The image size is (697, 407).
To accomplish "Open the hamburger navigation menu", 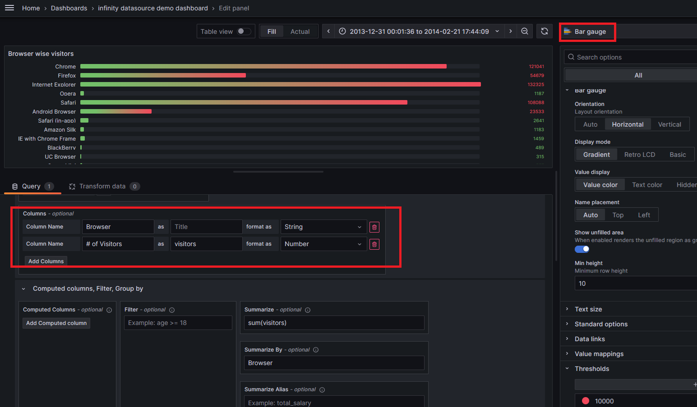I will click(9, 8).
